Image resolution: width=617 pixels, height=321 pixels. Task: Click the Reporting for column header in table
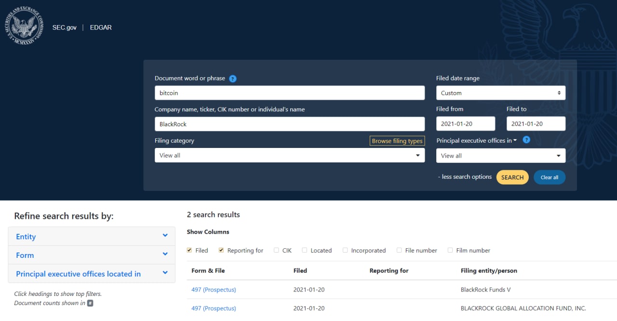coord(389,270)
